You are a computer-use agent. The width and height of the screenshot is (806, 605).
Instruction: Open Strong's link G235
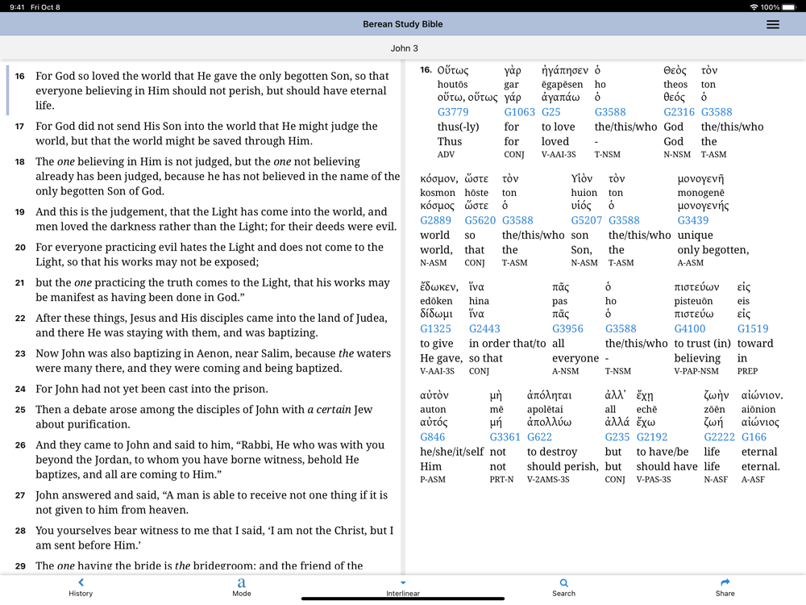click(617, 436)
